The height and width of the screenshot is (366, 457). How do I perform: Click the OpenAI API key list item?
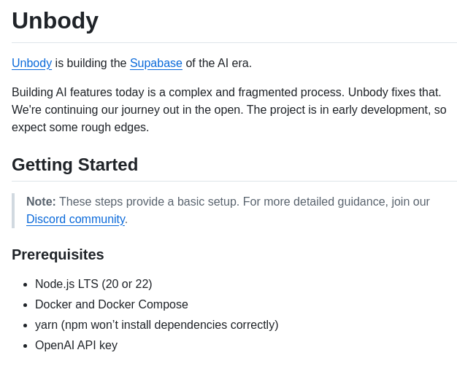click(76, 346)
